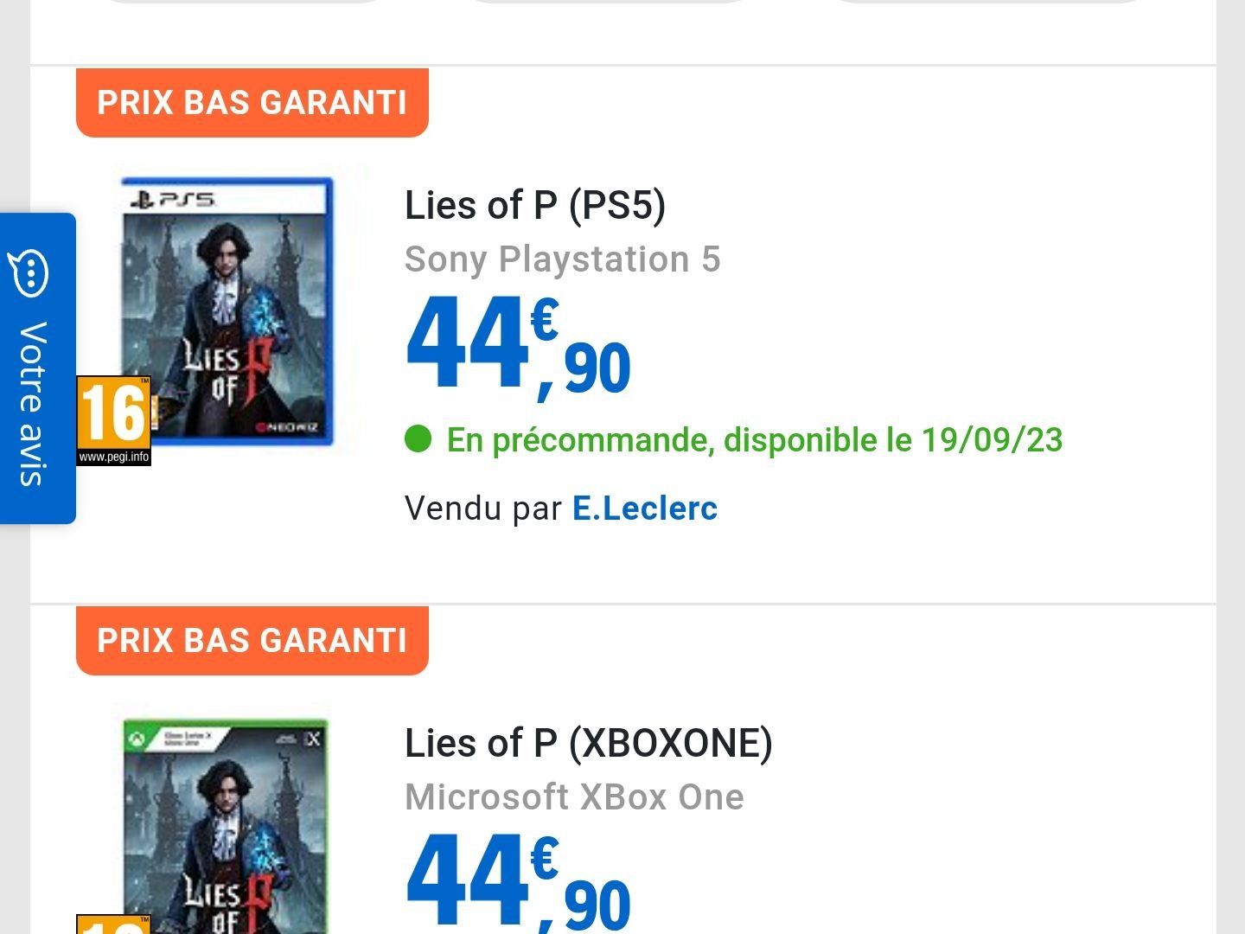Click the Lies of P (XBOXONE) title
Screen dimensions: 1245x934
coord(589,744)
